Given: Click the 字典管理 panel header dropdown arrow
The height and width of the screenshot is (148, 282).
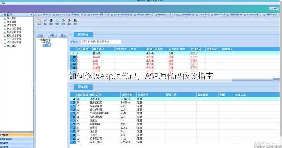Looking at the screenshot, I should pos(31,15).
